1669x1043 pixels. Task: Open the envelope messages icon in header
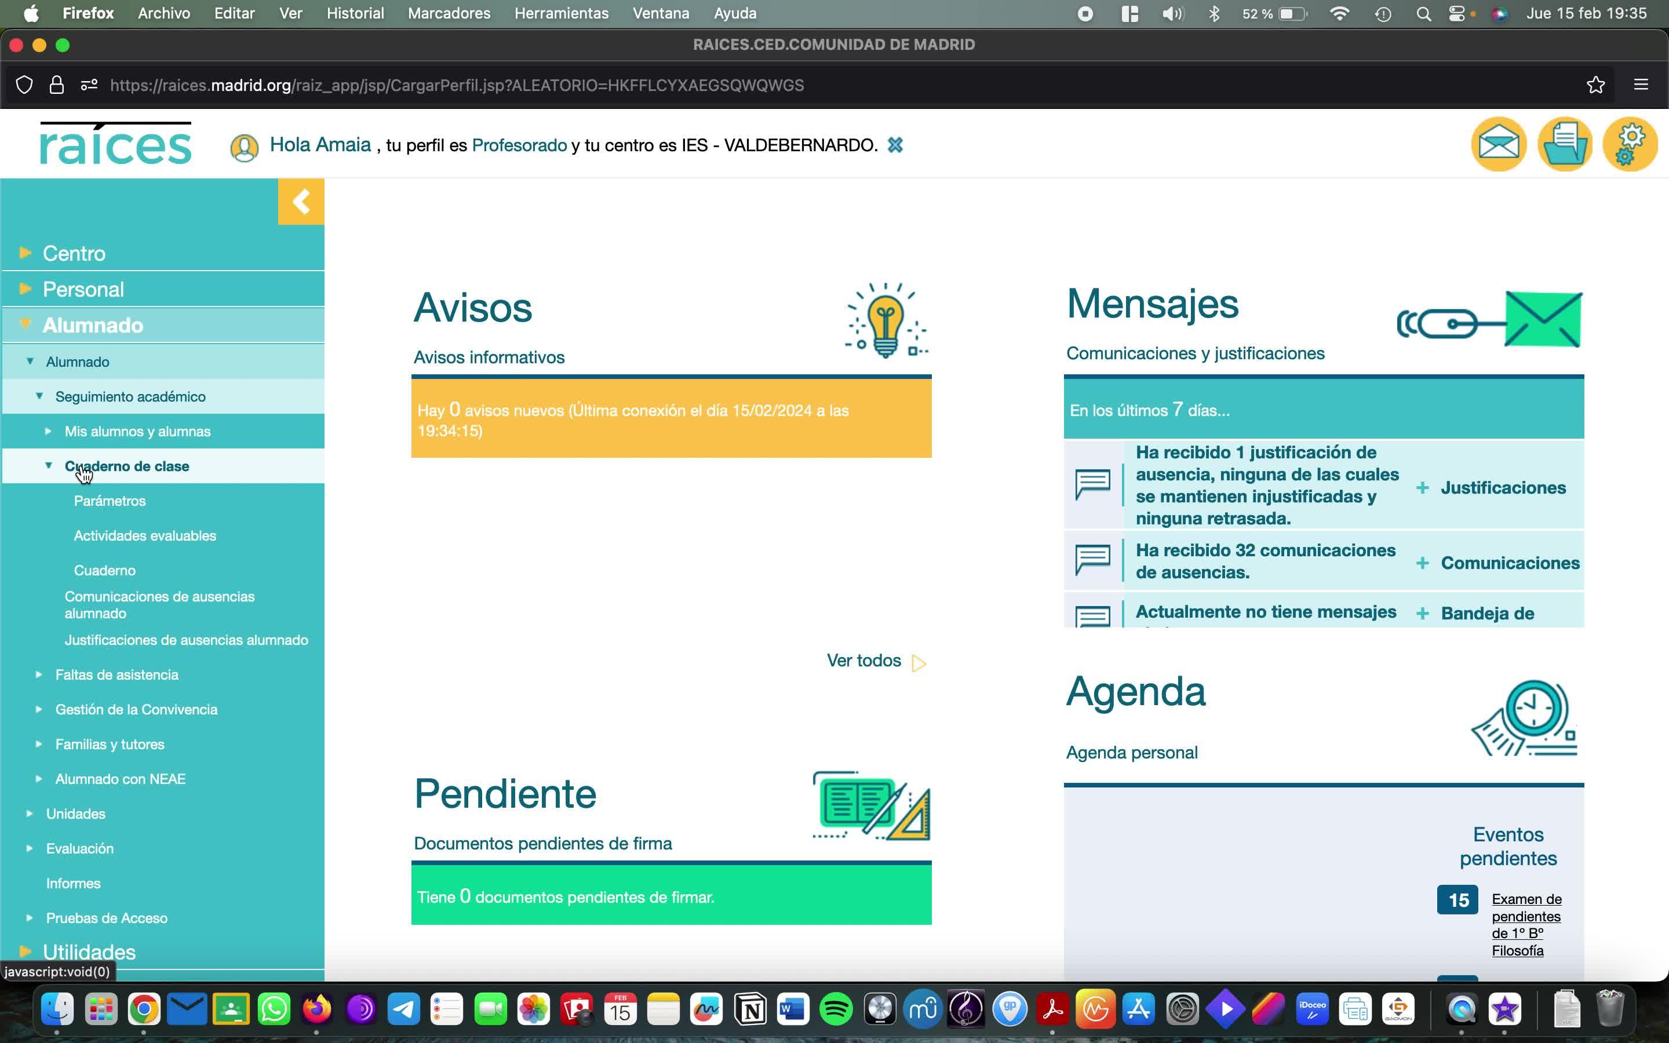click(1498, 144)
